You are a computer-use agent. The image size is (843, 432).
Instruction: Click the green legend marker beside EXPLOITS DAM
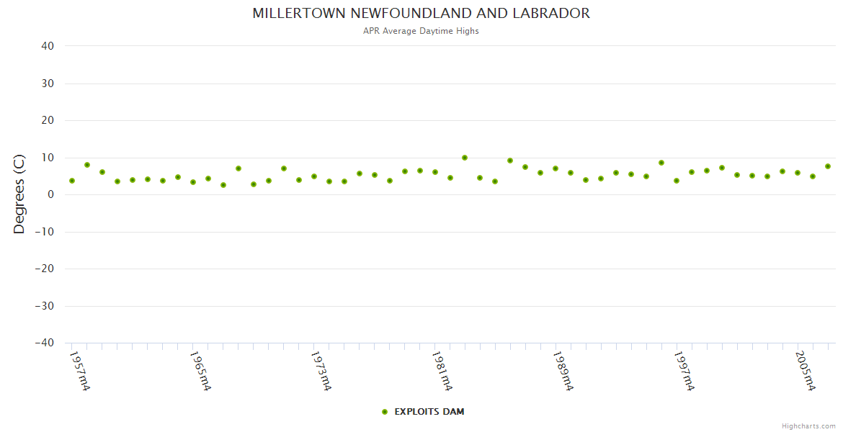click(x=385, y=412)
